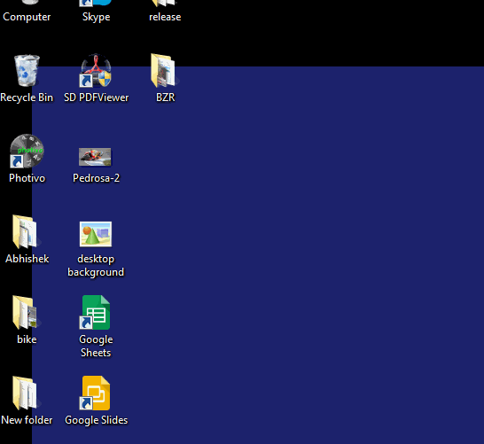The height and width of the screenshot is (444, 484).
Task: Click empty blue desktop area to deselect
Action: (x=293, y=247)
